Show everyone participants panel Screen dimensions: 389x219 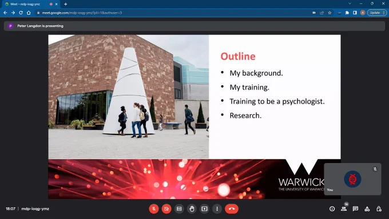pyautogui.click(x=344, y=209)
